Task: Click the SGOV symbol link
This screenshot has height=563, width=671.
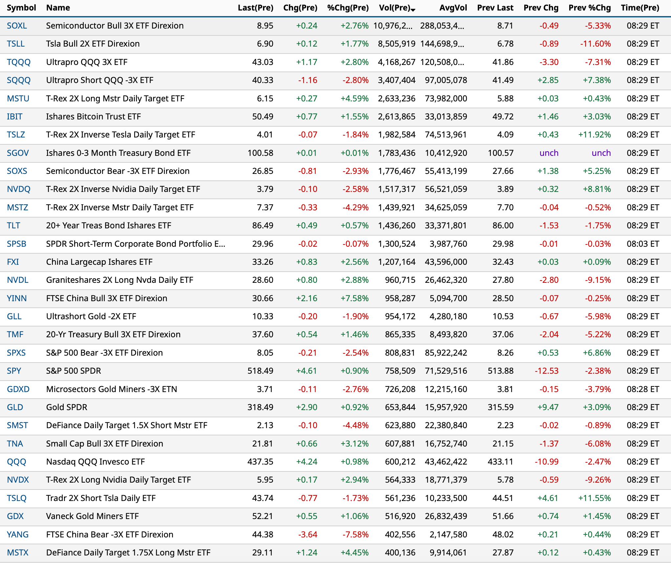Action: click(18, 153)
